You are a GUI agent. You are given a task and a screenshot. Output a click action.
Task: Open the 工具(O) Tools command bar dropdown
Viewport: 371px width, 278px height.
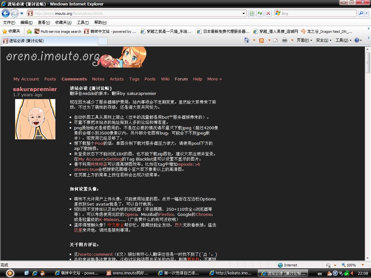coord(343,40)
